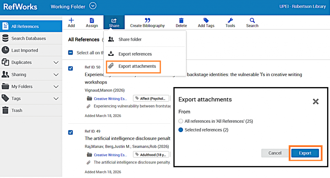Open Last Imported in the sidebar
Screen dimensions: 330x178
coord(24,50)
